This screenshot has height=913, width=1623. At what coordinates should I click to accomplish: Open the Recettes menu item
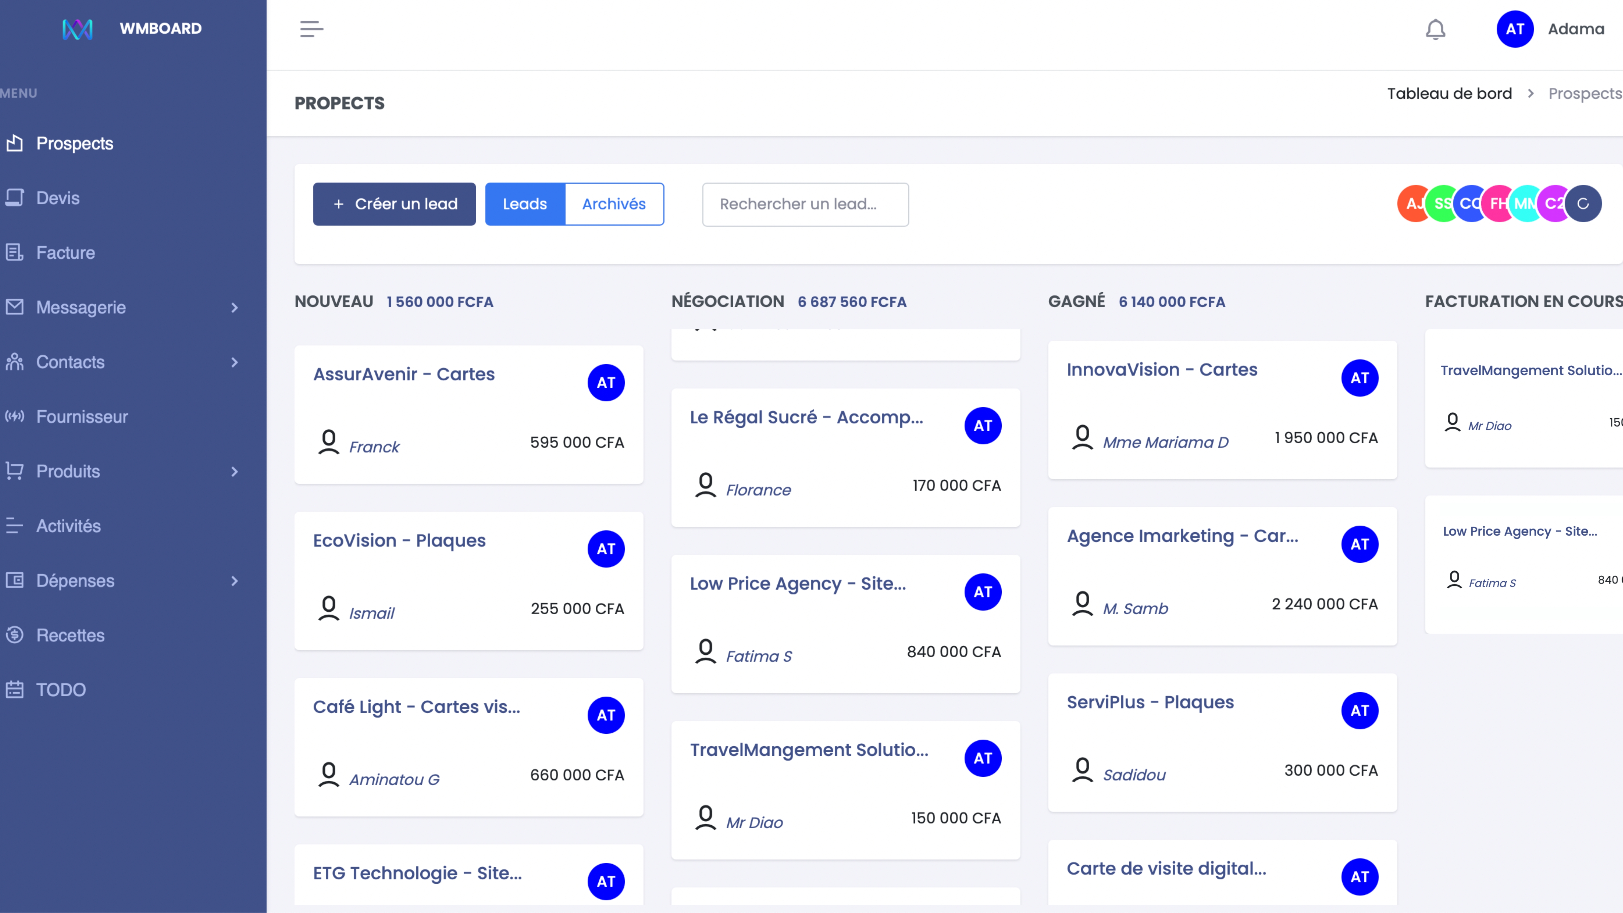[71, 635]
